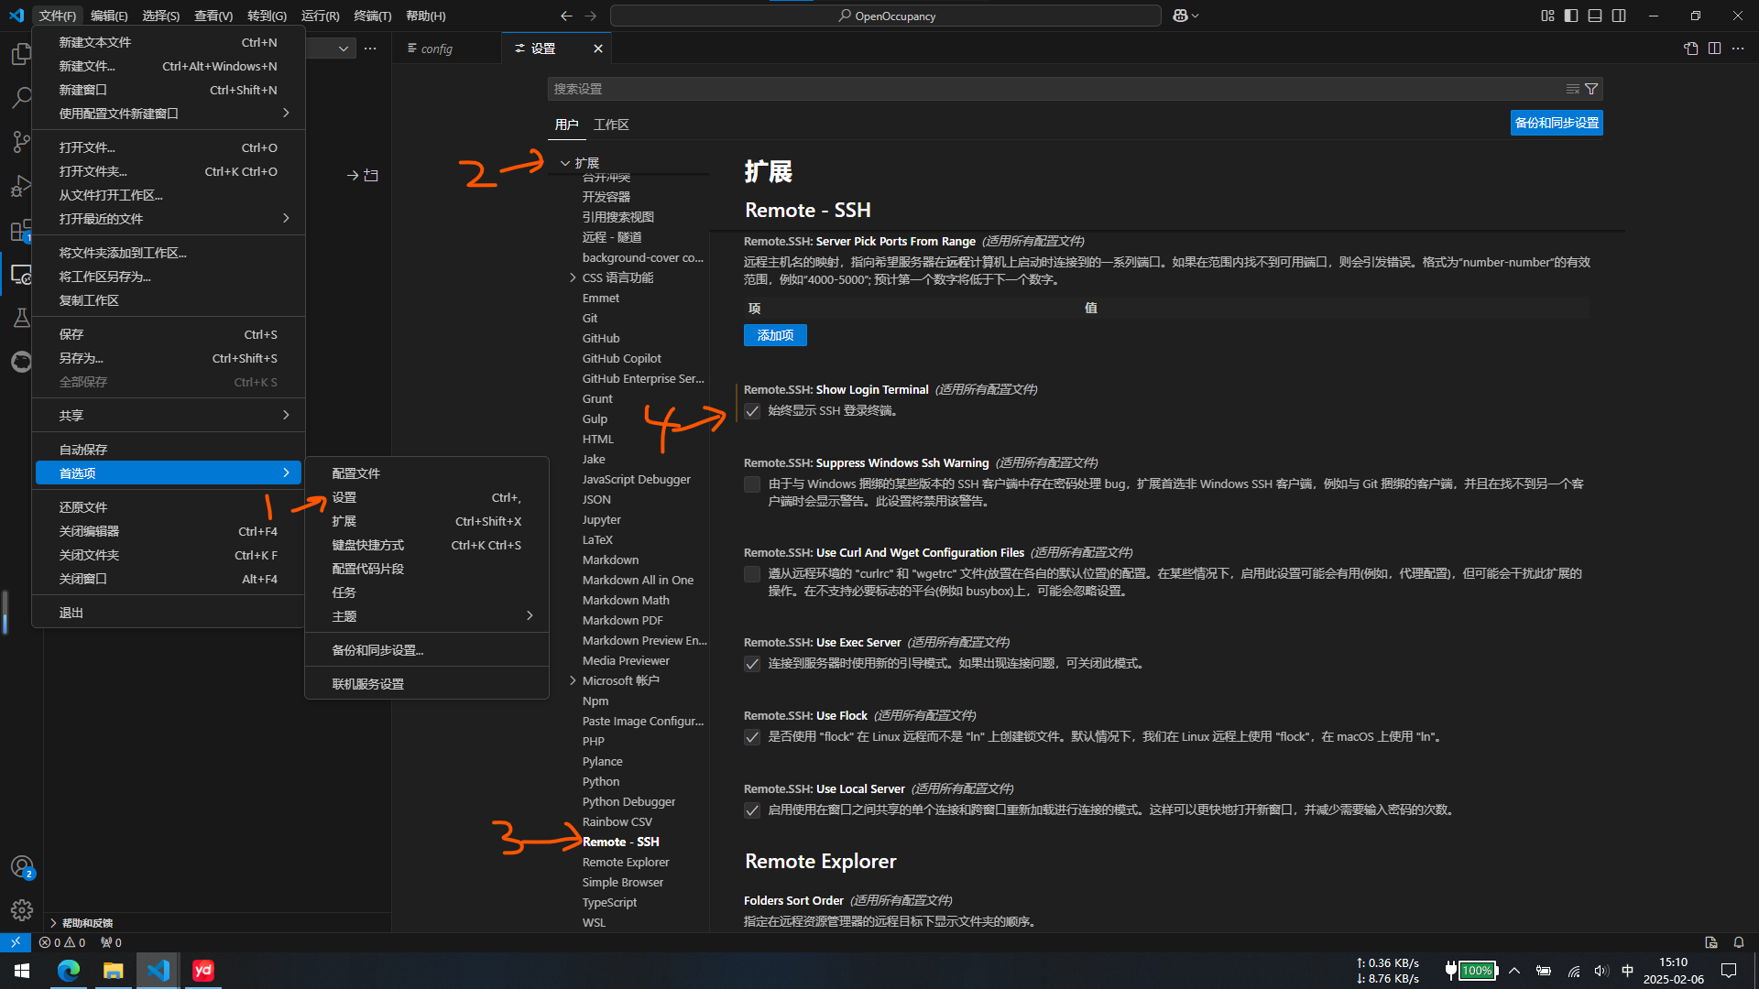
Task: Select GitHub Copilot in settings tree
Action: pyautogui.click(x=621, y=358)
